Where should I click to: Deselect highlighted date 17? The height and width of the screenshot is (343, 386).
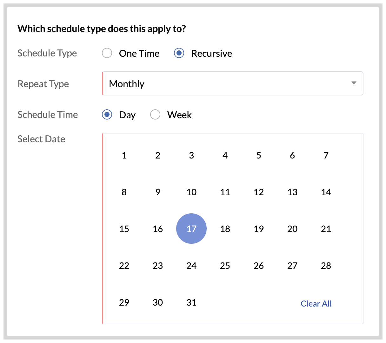pos(191,229)
